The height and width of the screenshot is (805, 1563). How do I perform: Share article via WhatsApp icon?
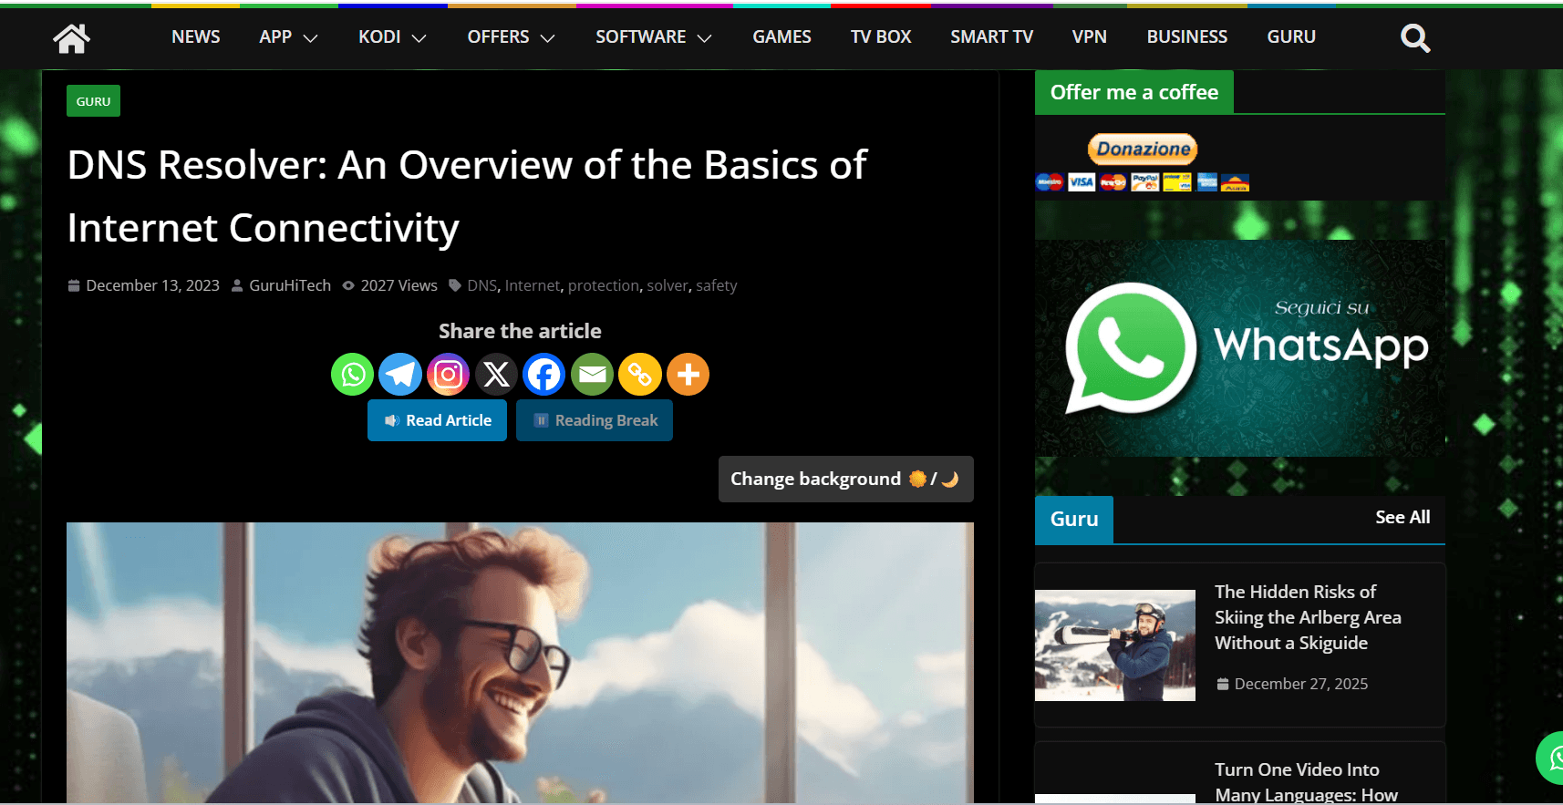click(352, 375)
